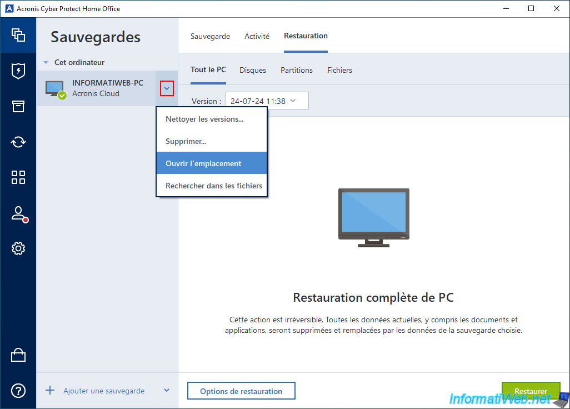
Task: Select Ouvrir l'emplacement menu entry
Action: coord(212,163)
